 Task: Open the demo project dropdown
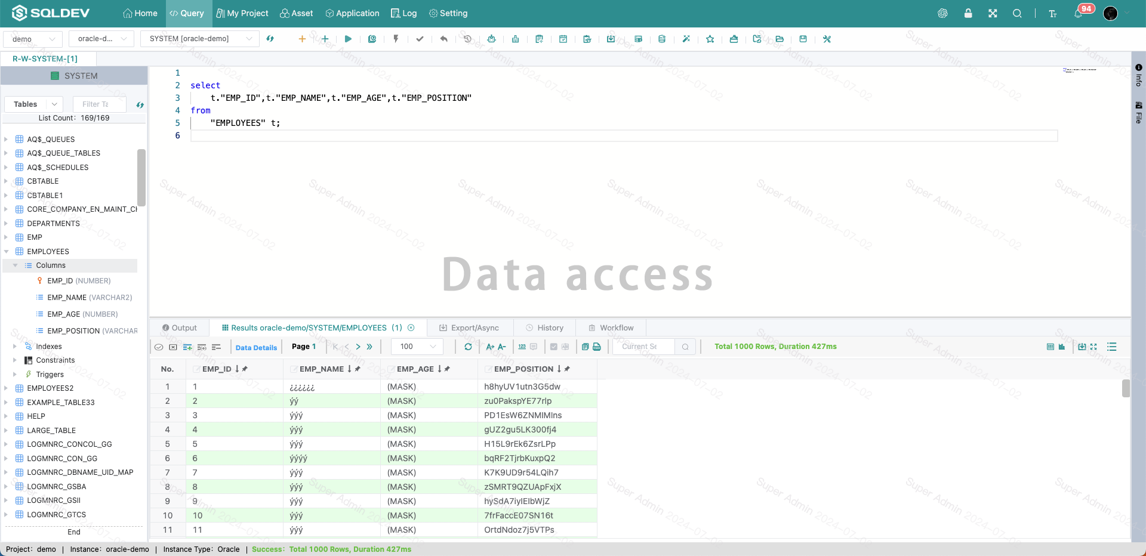pyautogui.click(x=33, y=39)
